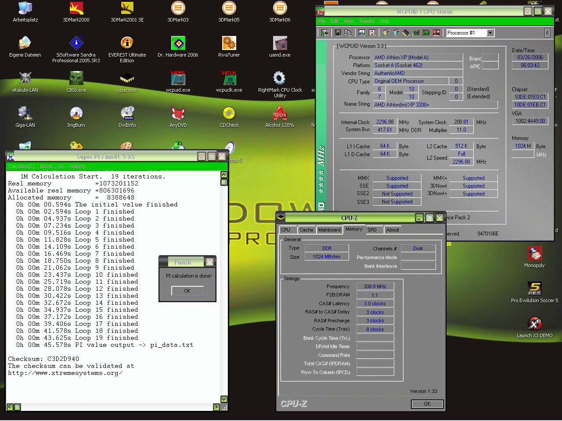Click the collapse arrow at WCPUID toolbar end

coord(547,32)
